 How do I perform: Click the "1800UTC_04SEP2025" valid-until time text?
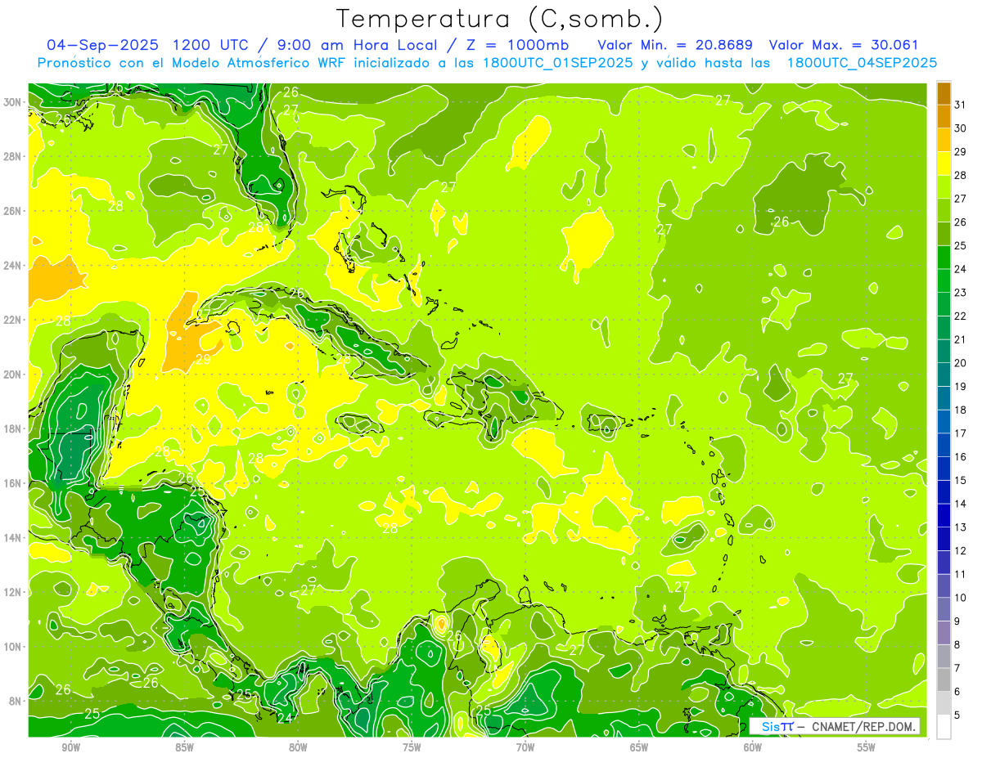862,63
